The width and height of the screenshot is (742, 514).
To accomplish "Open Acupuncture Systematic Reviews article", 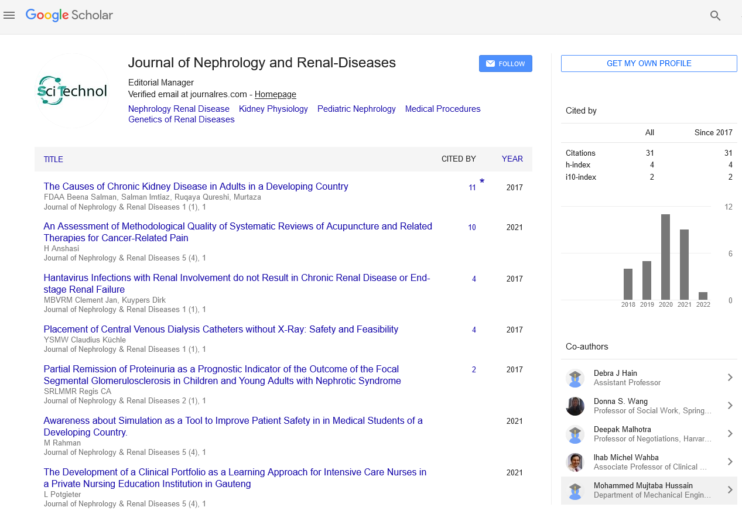I will tap(238, 232).
